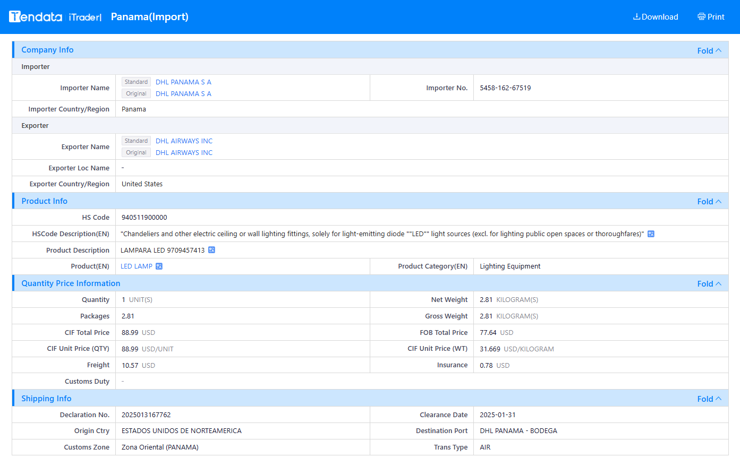The height and width of the screenshot is (466, 740).
Task: Click the translate icon beside the HSCode description
Action: coord(651,234)
